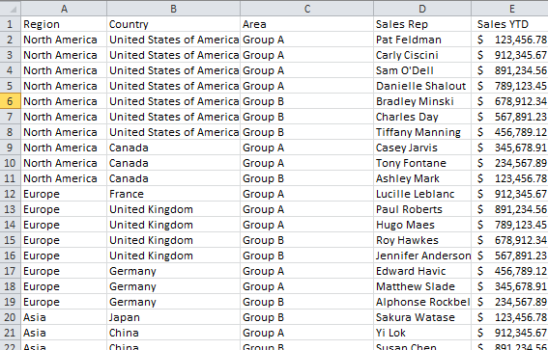Click the Sales Rep header cell
548x350 pixels.
[x=422, y=24]
